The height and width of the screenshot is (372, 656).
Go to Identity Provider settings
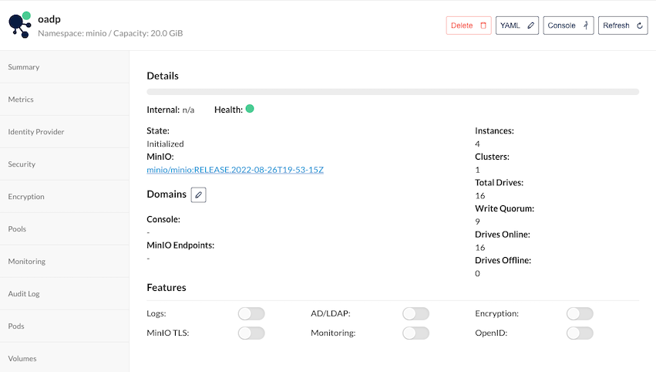65,131
